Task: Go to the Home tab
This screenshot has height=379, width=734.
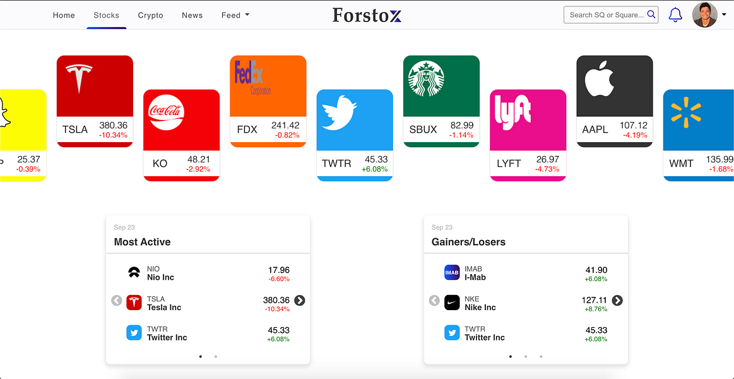Action: pyautogui.click(x=64, y=15)
